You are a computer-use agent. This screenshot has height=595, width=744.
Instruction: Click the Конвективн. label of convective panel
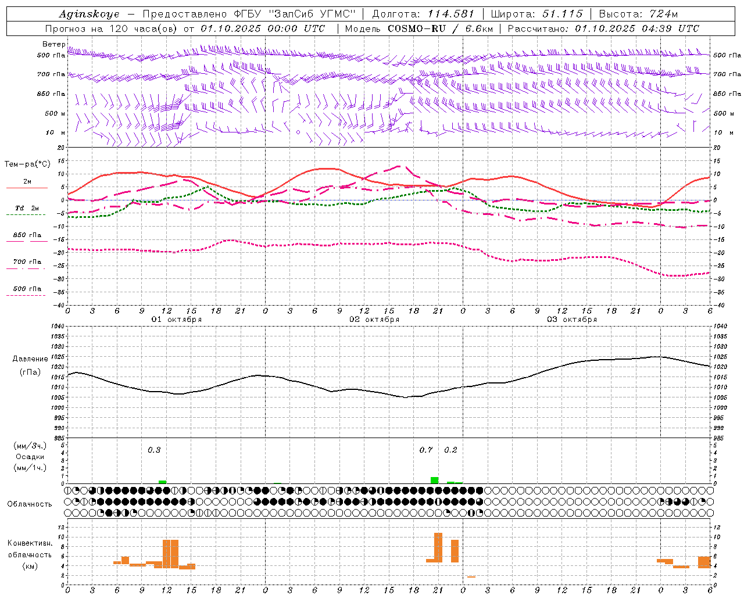point(30,543)
